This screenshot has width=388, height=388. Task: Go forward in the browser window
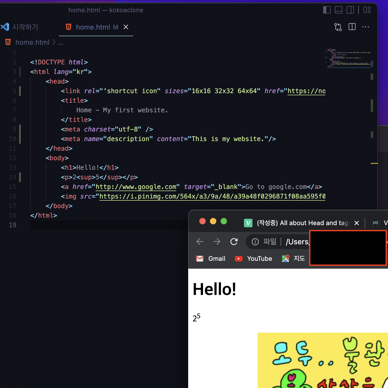[217, 242]
